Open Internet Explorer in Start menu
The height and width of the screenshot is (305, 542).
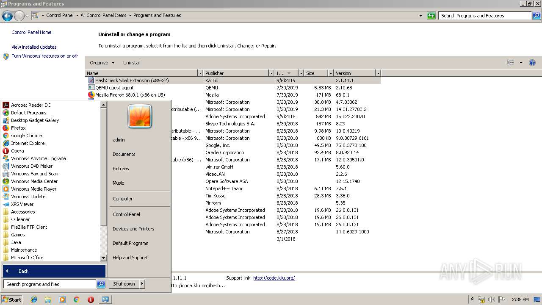(28, 143)
